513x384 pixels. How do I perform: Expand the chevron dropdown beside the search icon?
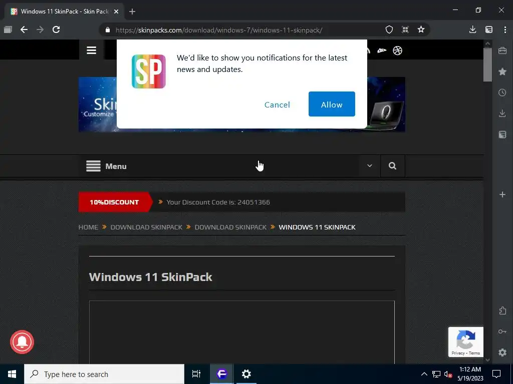pyautogui.click(x=369, y=166)
